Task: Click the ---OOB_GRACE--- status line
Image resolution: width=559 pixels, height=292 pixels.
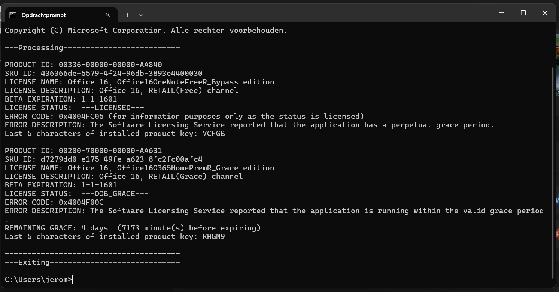Action: click(x=77, y=193)
